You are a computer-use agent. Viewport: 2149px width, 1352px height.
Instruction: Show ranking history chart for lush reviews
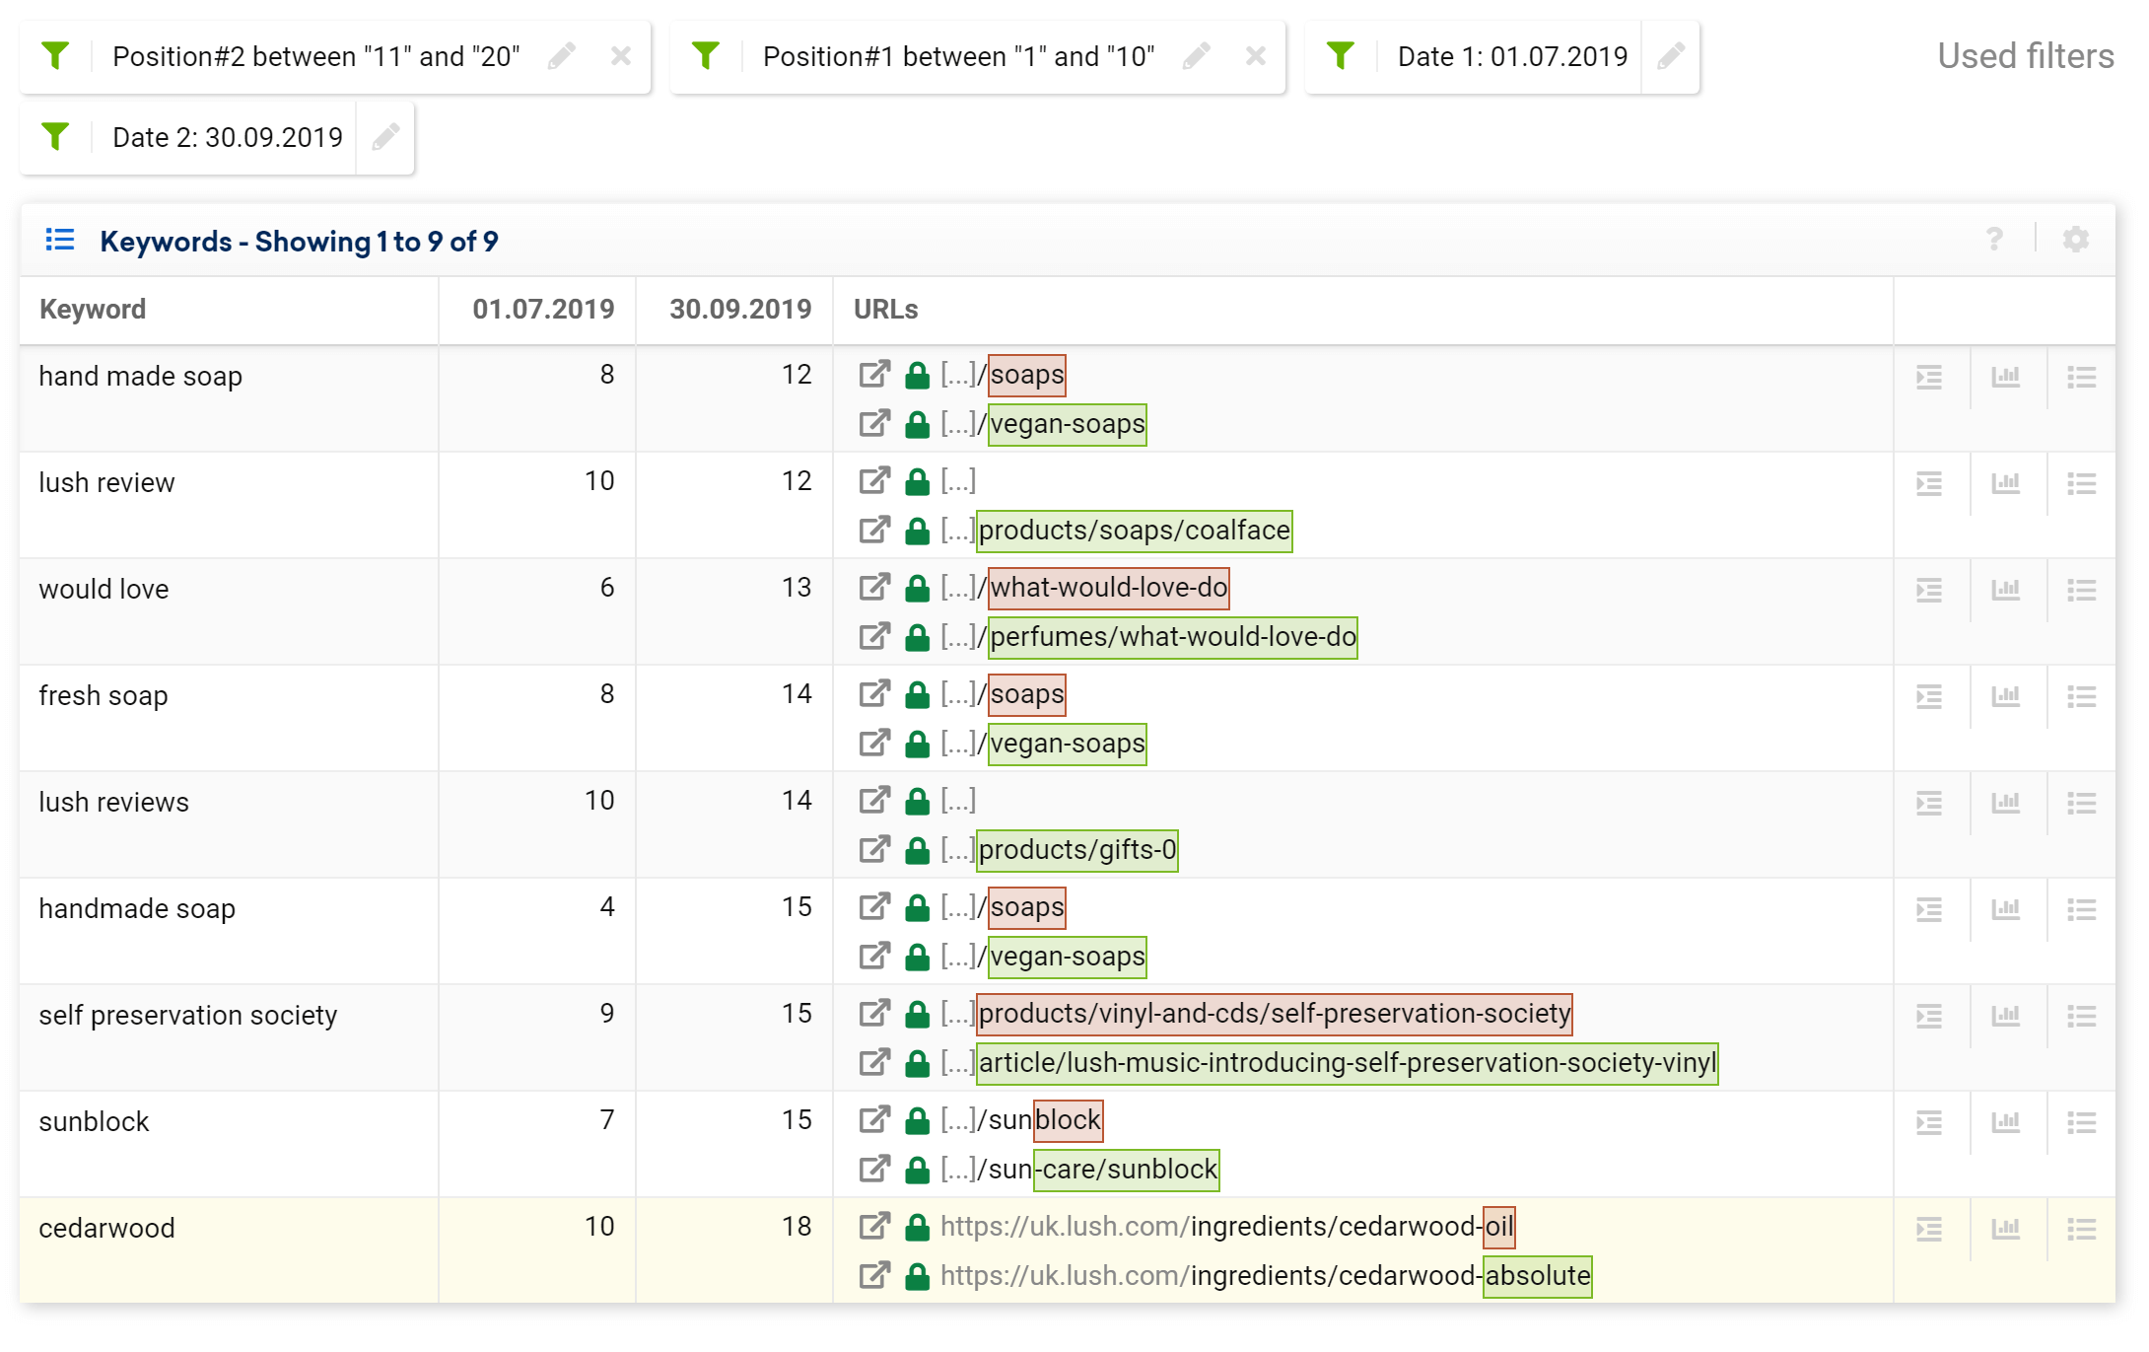(2006, 803)
